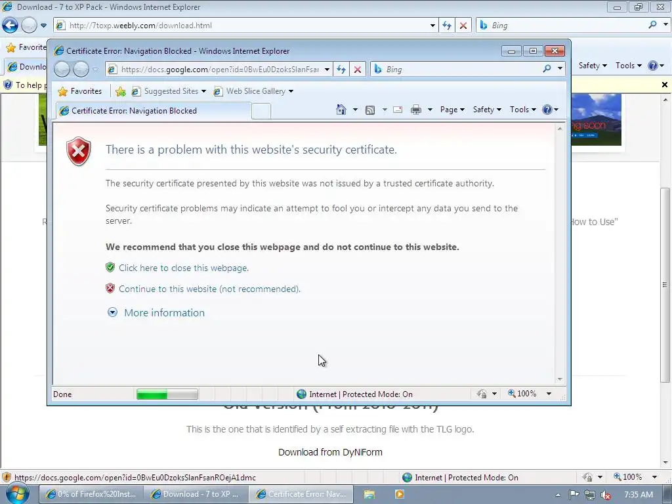Switch to Download - 7 to XP taskbar button
The height and width of the screenshot is (504, 672).
point(196,494)
